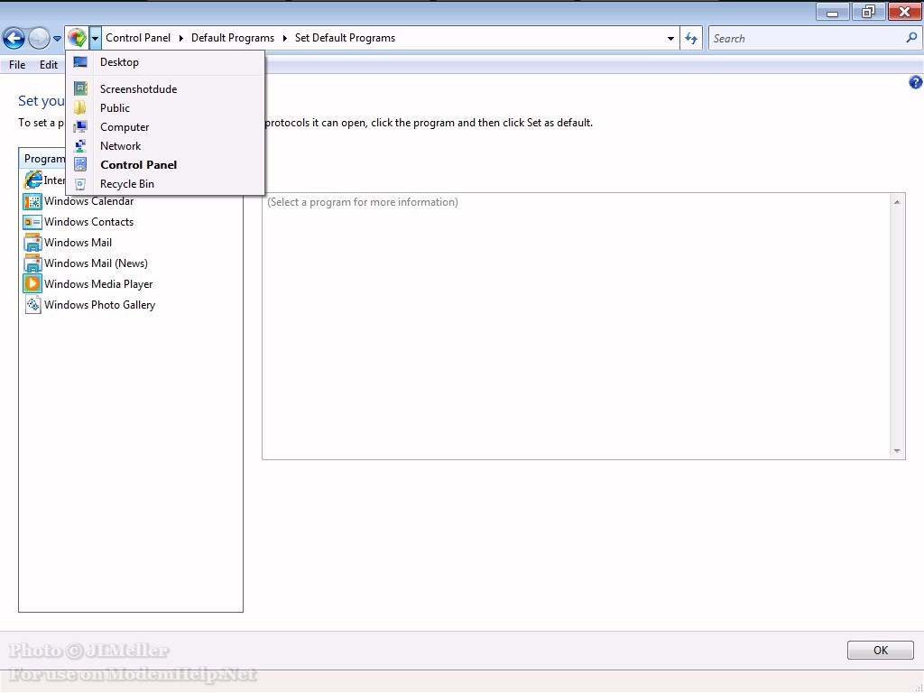Click the Control Panel icon in dropdown
924x693 pixels.
pos(80,164)
